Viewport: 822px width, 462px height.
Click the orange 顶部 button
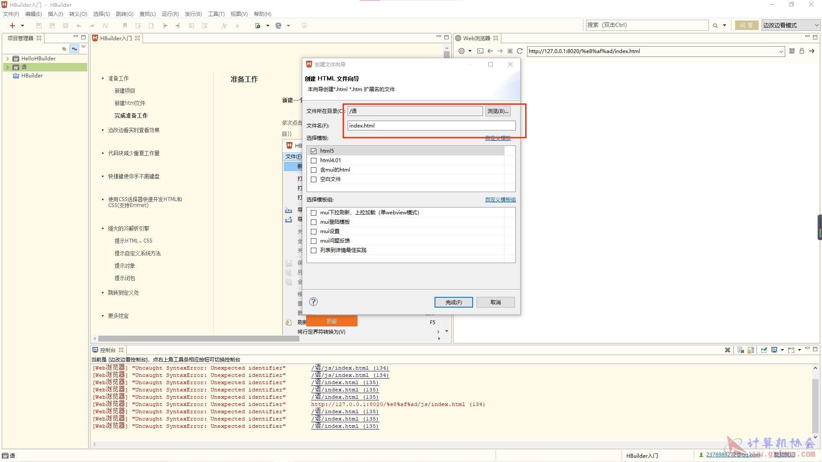[x=332, y=321]
